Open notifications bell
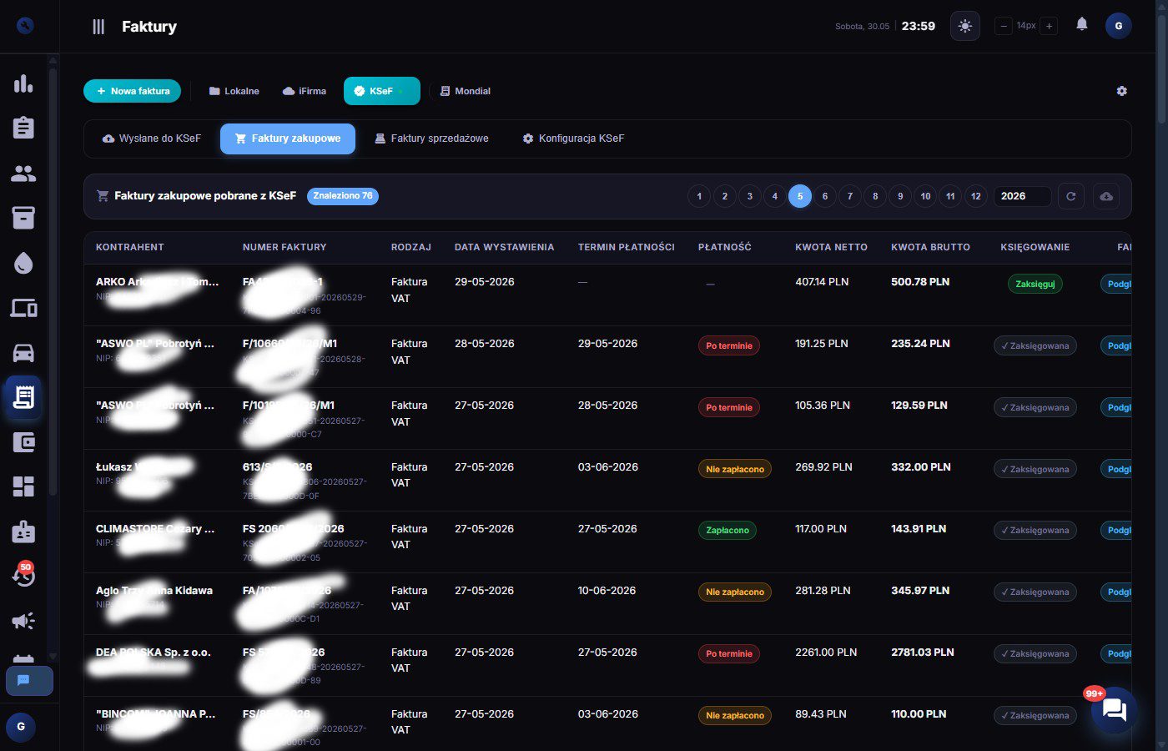This screenshot has height=751, width=1168. point(1082,24)
